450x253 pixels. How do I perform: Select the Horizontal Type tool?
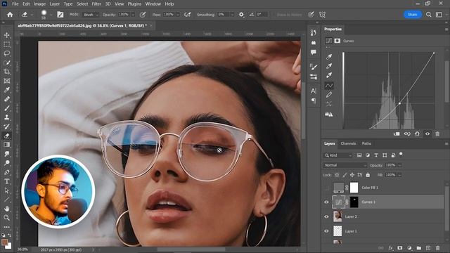pyautogui.click(x=6, y=181)
